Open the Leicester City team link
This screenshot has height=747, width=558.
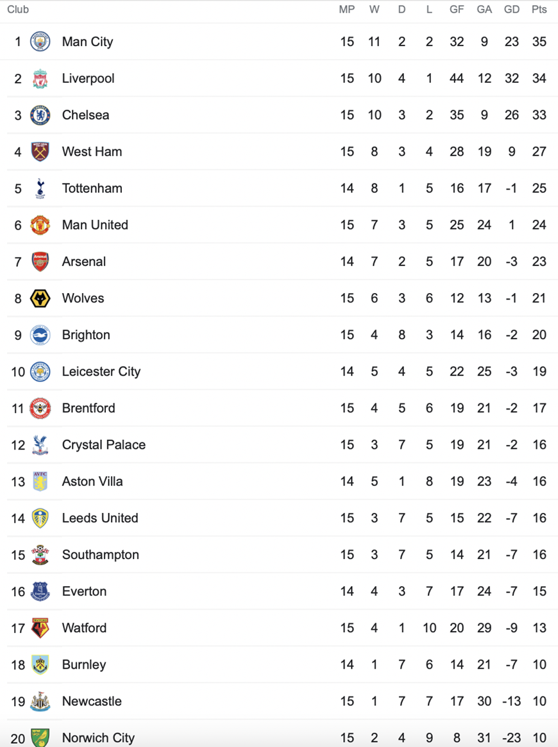click(x=101, y=372)
